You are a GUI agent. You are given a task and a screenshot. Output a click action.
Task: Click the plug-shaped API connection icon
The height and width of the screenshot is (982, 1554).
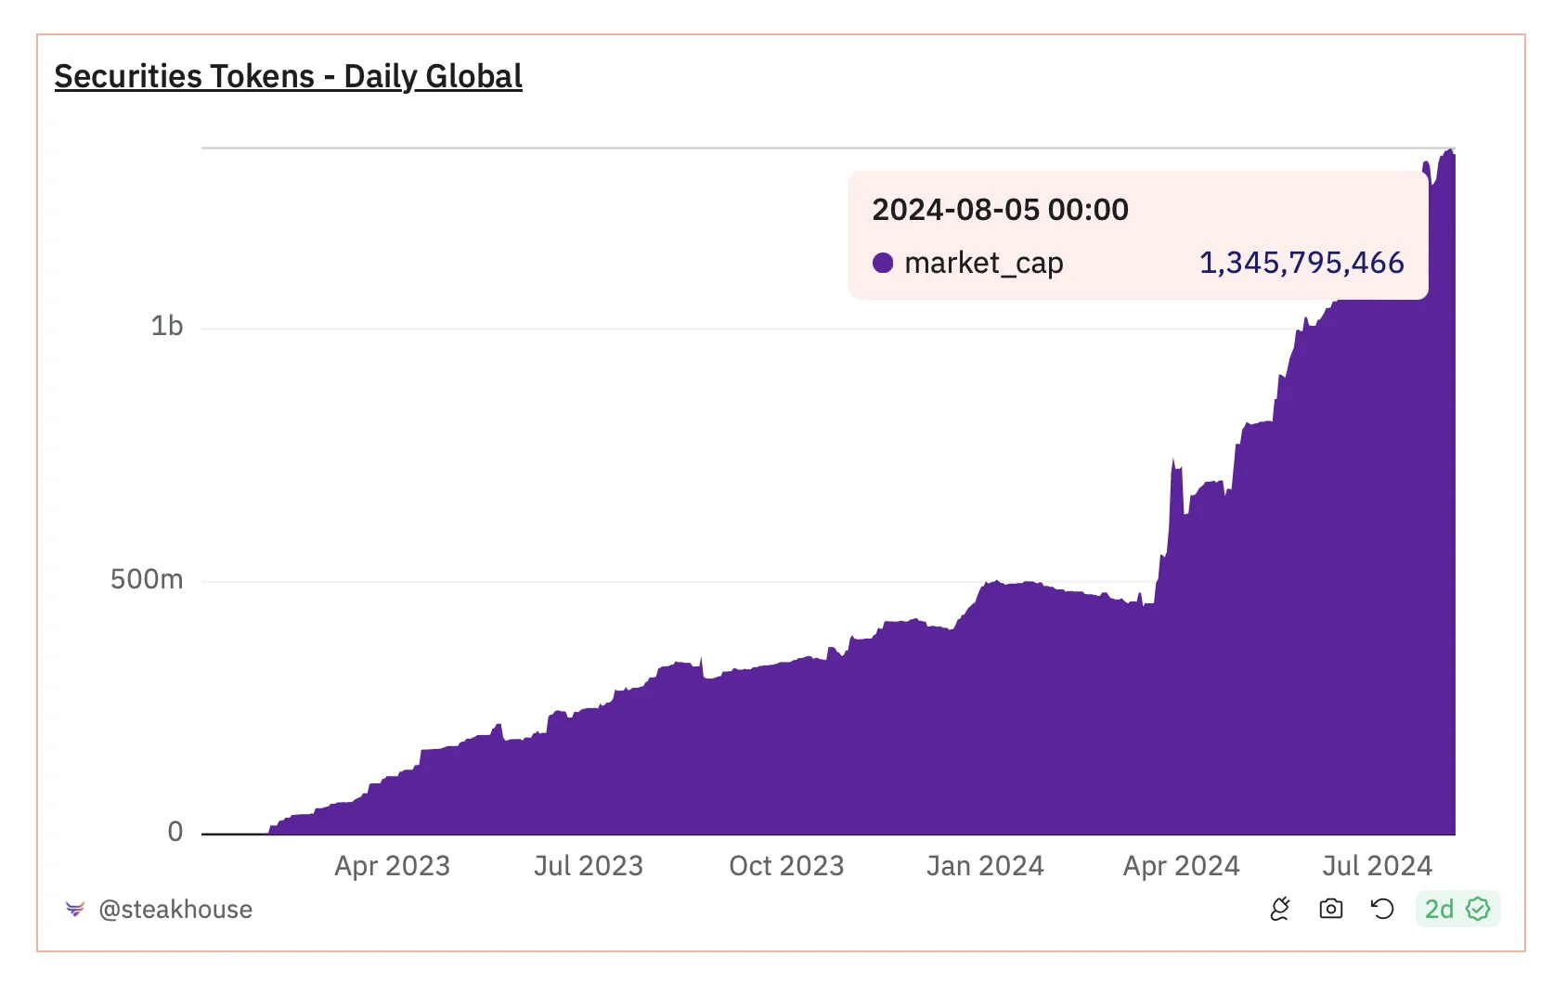(1280, 909)
